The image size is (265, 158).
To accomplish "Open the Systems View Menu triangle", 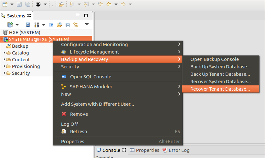I will click(87, 24).
